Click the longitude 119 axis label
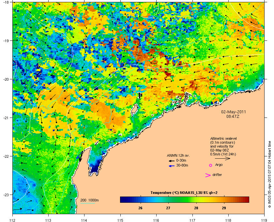The image size is (274, 222). click(x=265, y=220)
